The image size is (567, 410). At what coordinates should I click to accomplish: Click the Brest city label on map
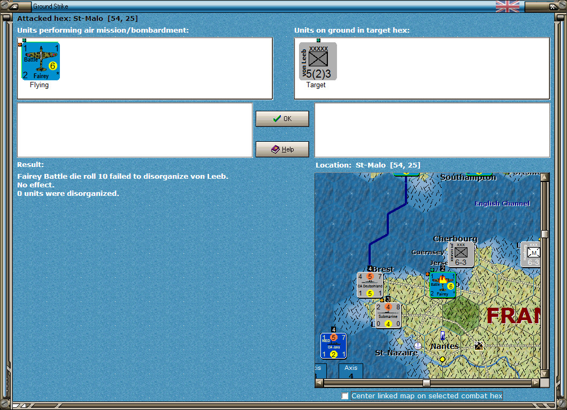(x=383, y=269)
